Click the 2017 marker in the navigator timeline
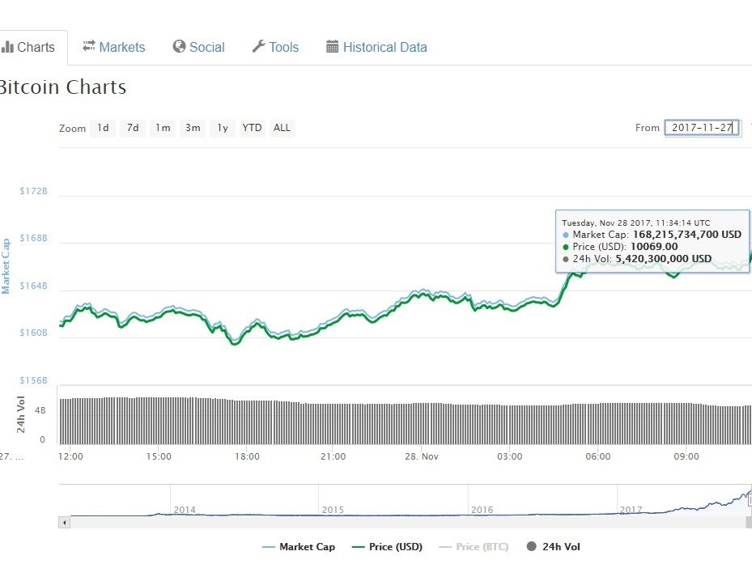The height and width of the screenshot is (564, 752). point(631,510)
